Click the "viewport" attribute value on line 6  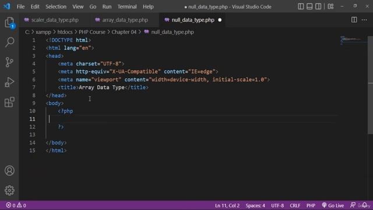(x=106, y=79)
